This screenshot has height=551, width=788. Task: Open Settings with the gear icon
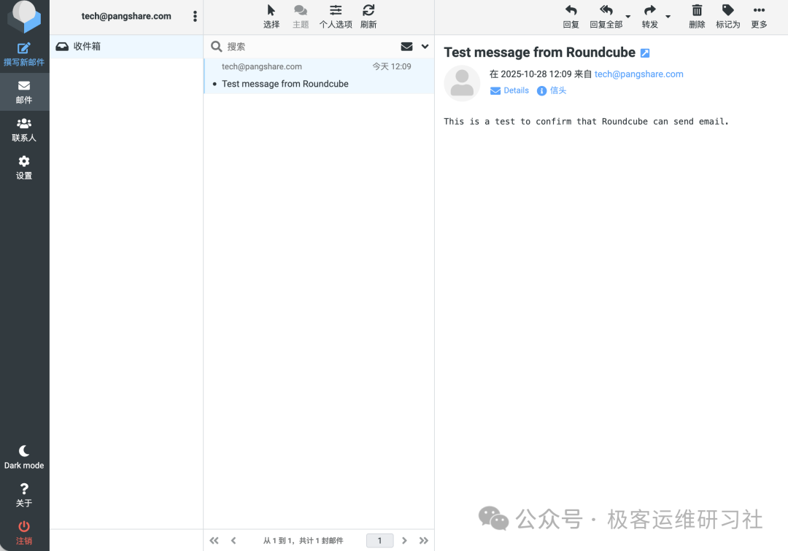24,162
